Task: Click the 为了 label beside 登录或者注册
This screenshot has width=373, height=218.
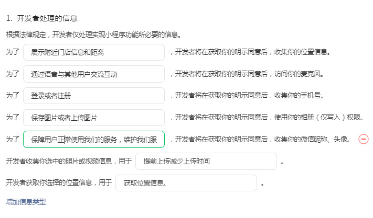Action: click(13, 95)
